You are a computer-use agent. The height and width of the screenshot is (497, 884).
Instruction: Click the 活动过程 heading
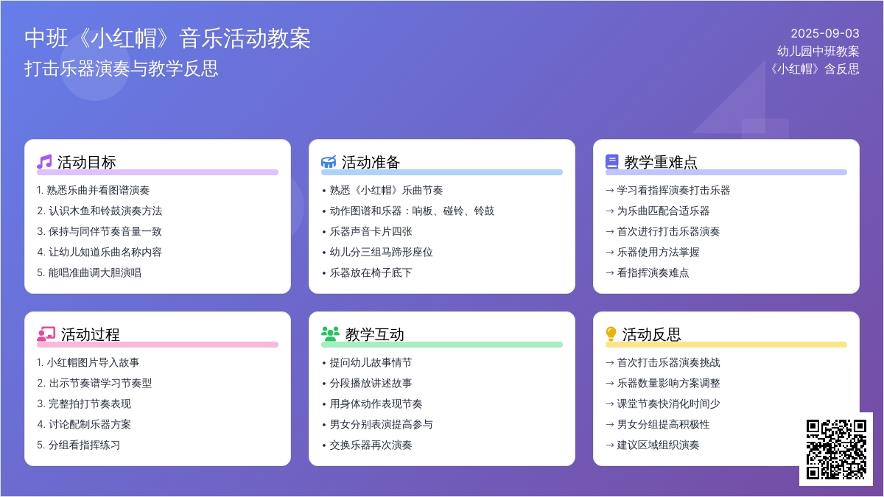(91, 334)
